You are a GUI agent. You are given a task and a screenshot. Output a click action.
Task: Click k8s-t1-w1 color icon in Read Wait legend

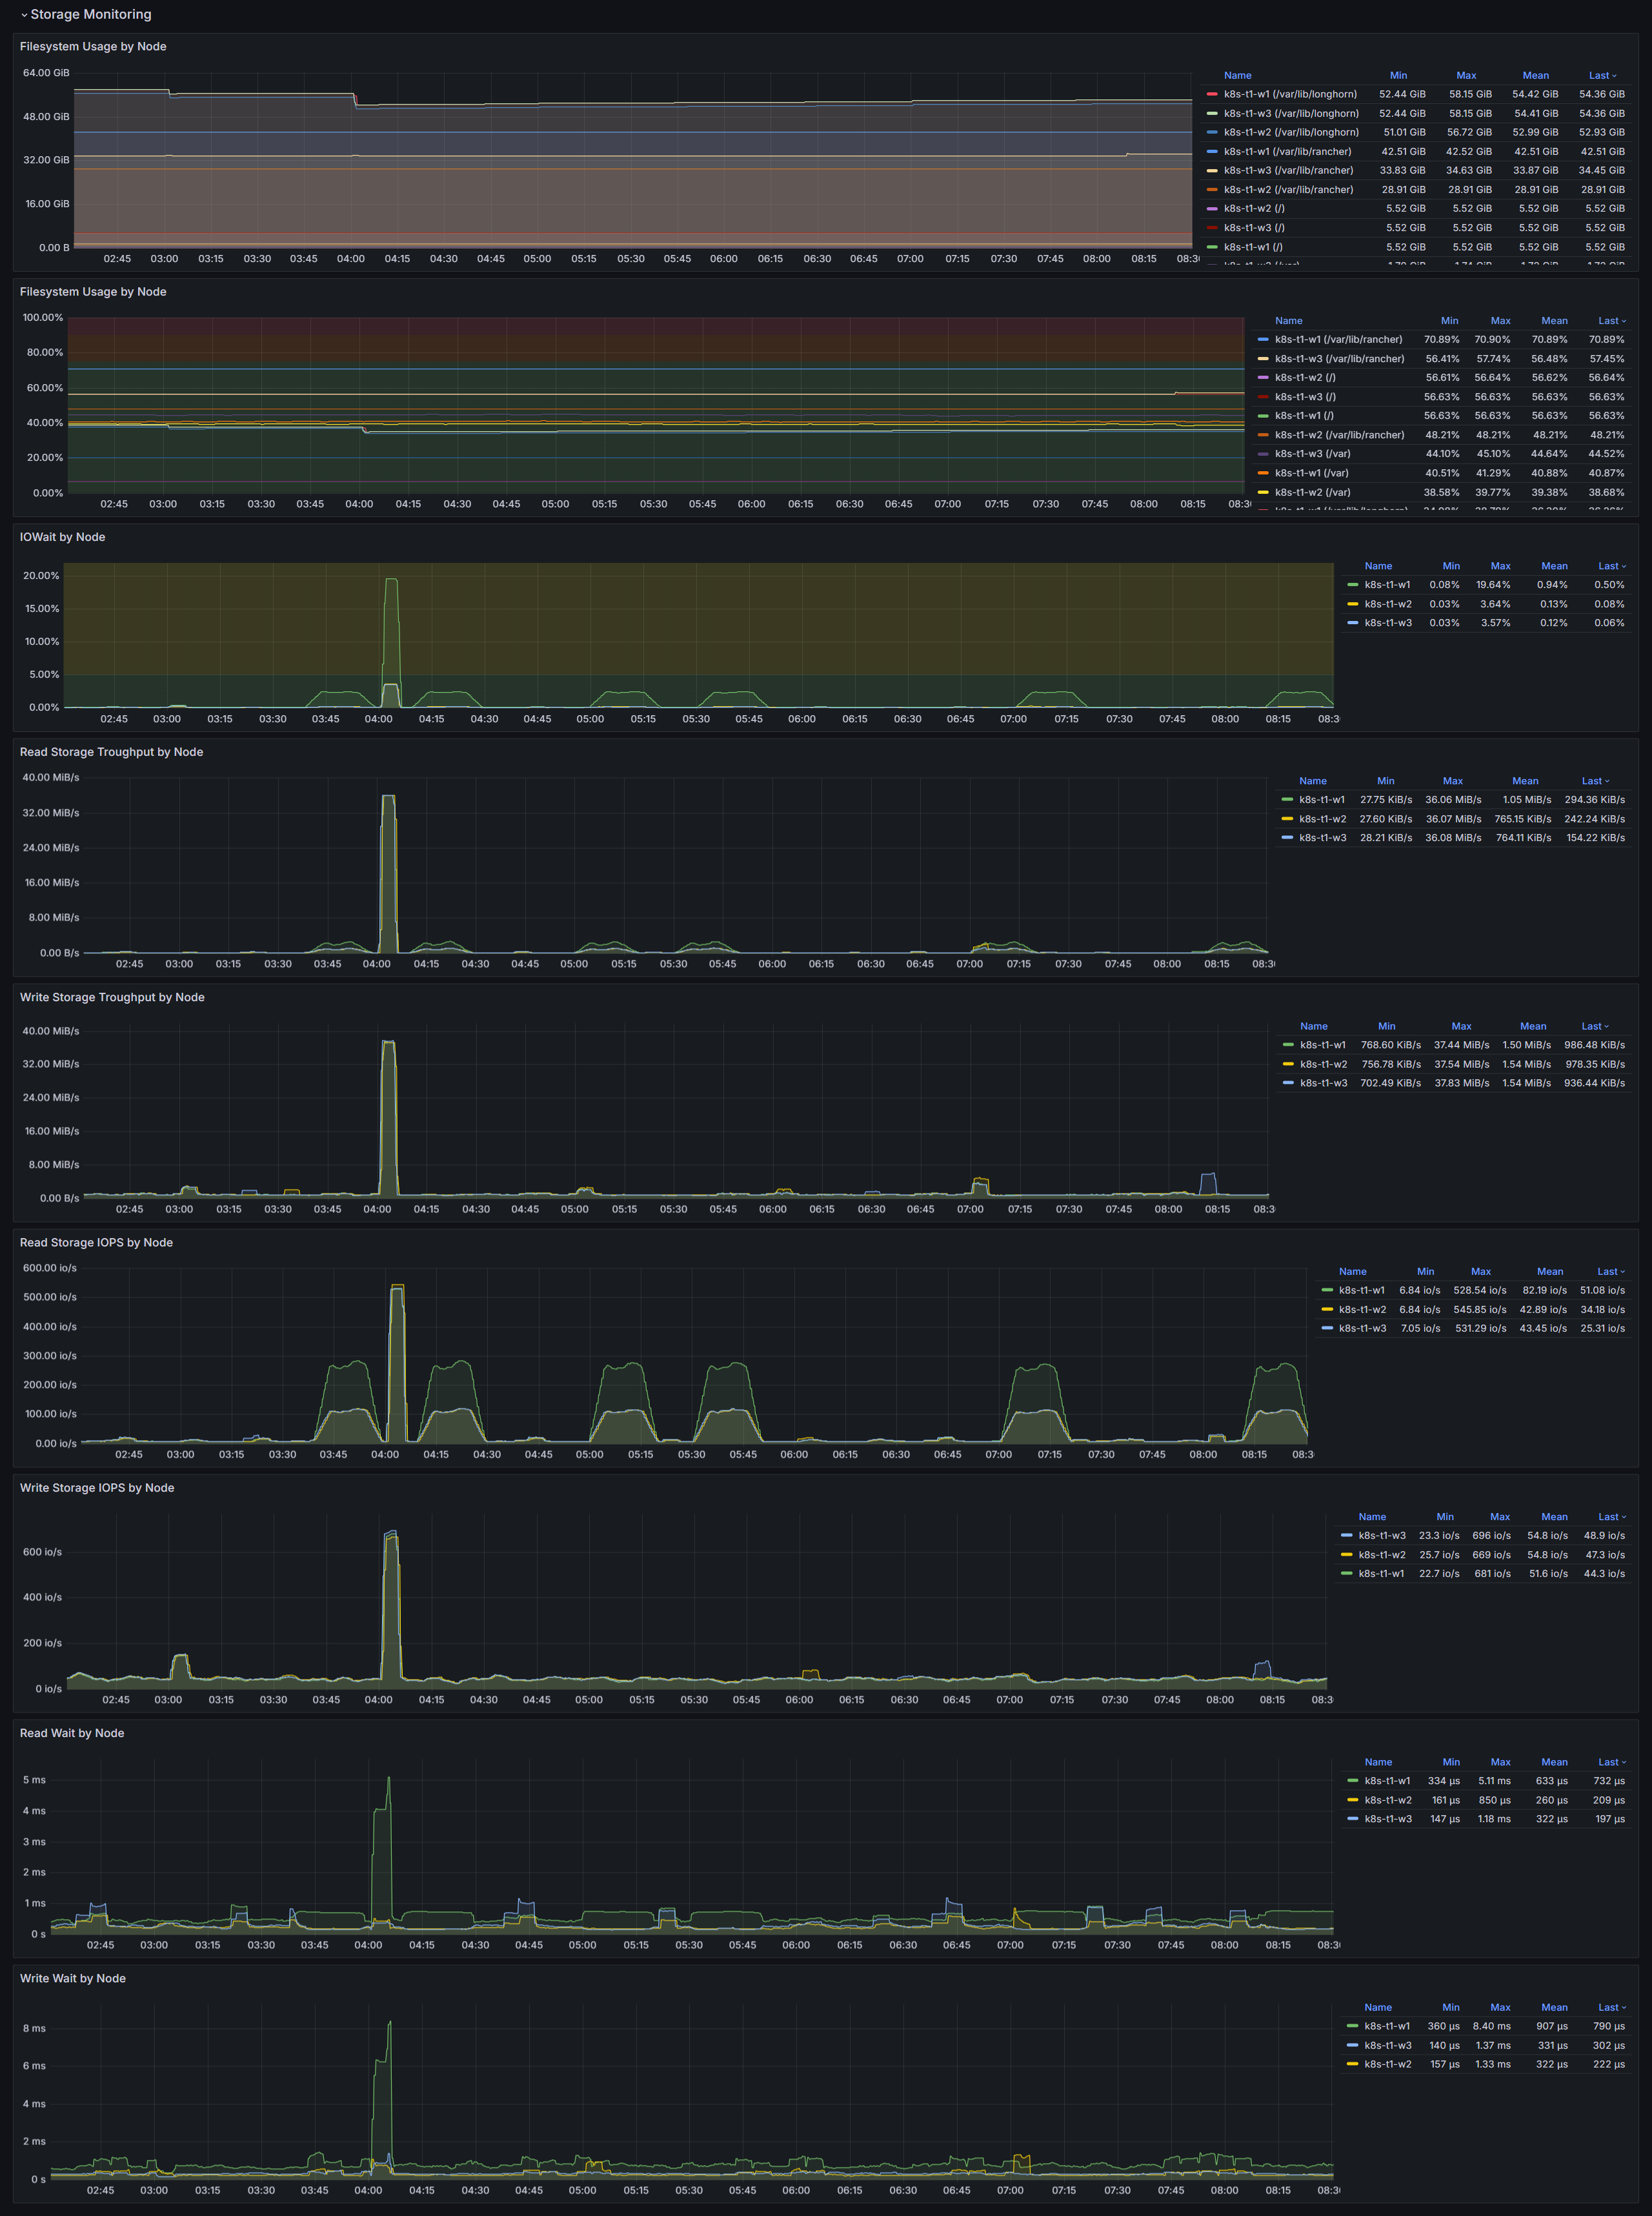pyautogui.click(x=1352, y=1780)
